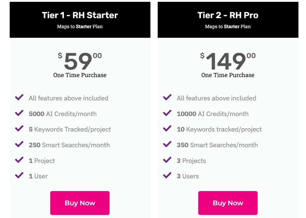Viewport: 306px width, 218px height.
Task: Click the checkmark beside 3 Users
Action: tap(167, 176)
